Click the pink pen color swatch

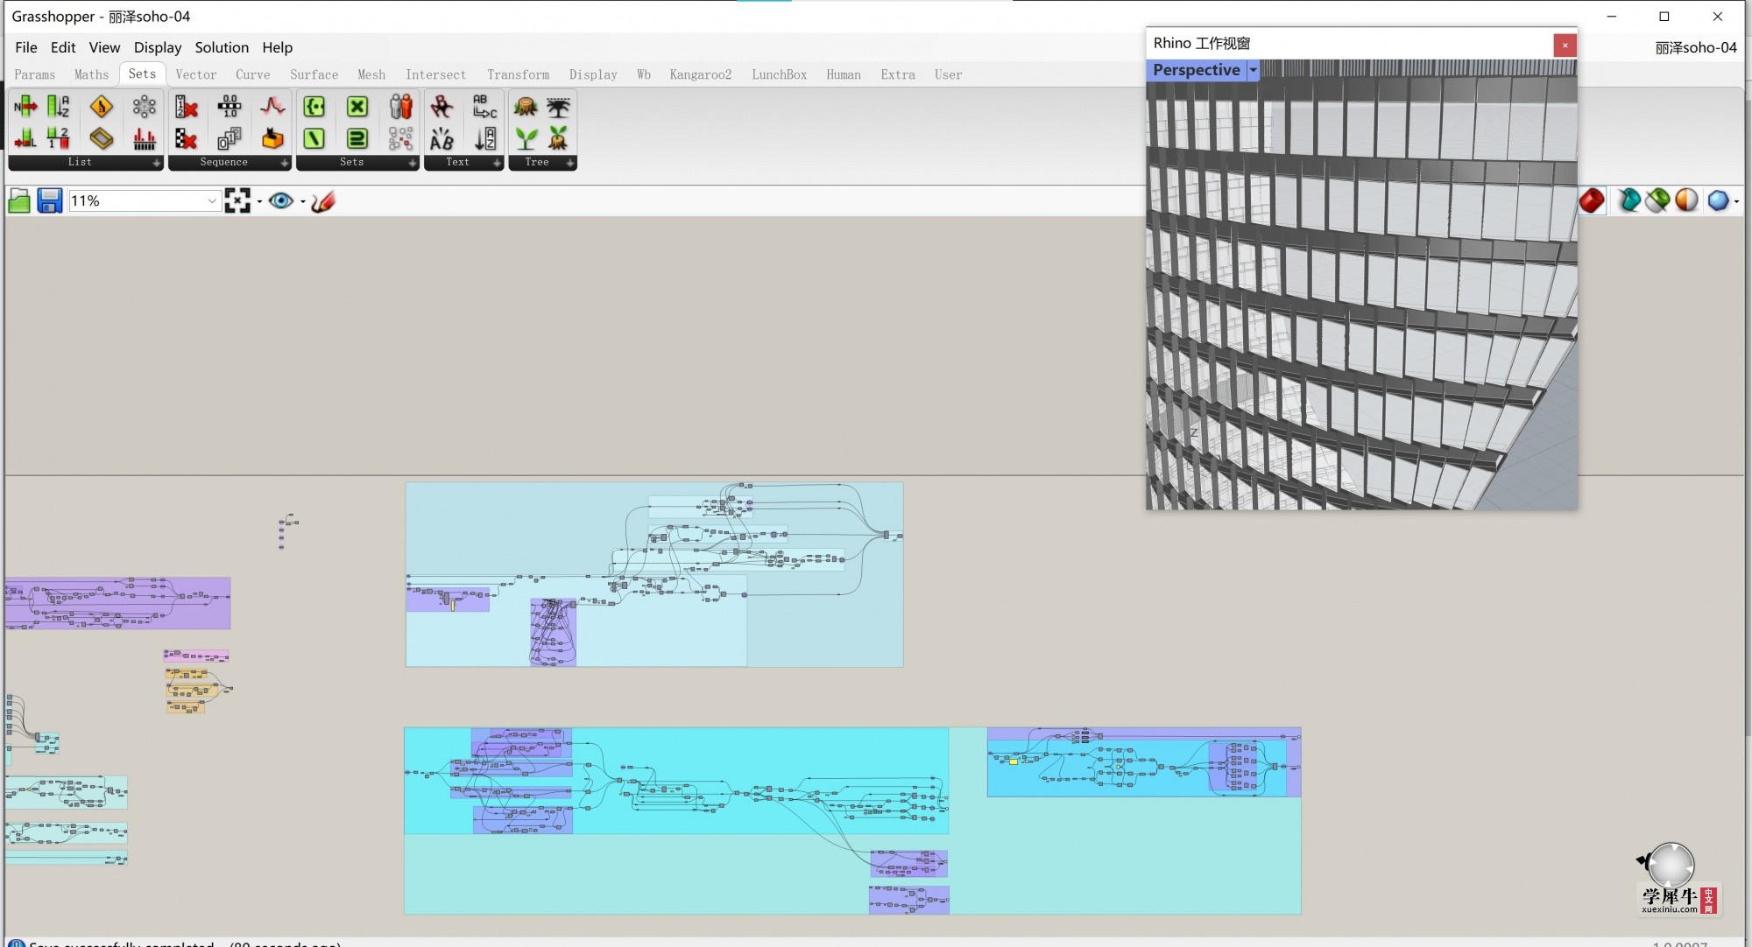coord(326,200)
